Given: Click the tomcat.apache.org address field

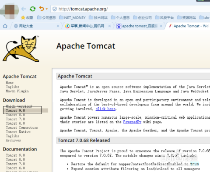Looking at the screenshot, I should point(130,9).
